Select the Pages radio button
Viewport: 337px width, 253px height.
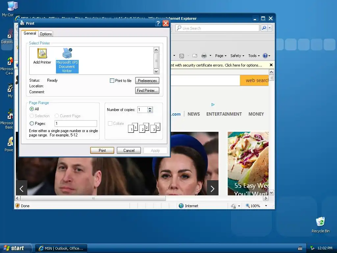click(32, 124)
